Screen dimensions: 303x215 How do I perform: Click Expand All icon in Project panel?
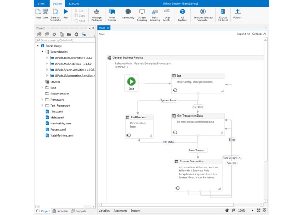39,34
